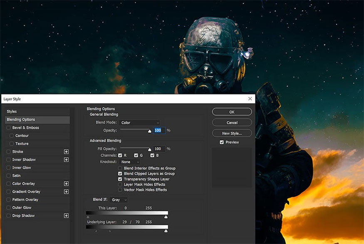Open the Blend Mode dropdown set to Color
The image size is (364, 244).
[x=140, y=123]
